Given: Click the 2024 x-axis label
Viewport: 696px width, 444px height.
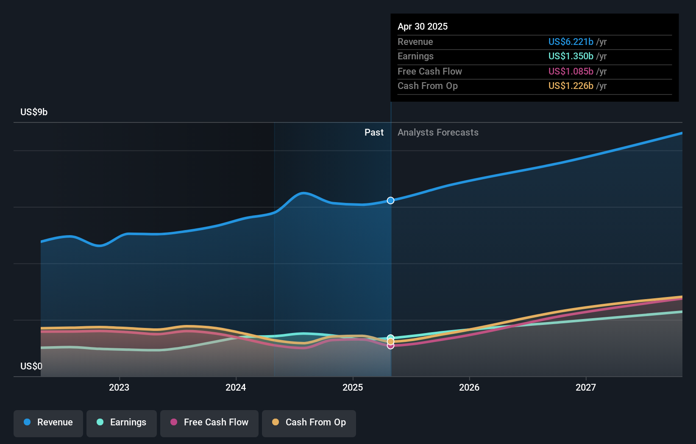Looking at the screenshot, I should click(x=236, y=387).
